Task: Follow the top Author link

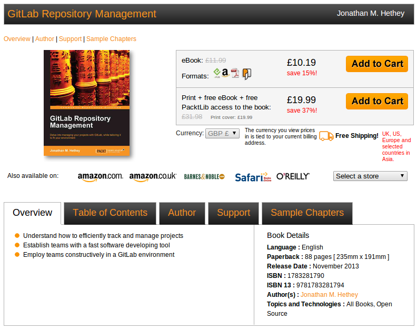Action: pyautogui.click(x=45, y=39)
